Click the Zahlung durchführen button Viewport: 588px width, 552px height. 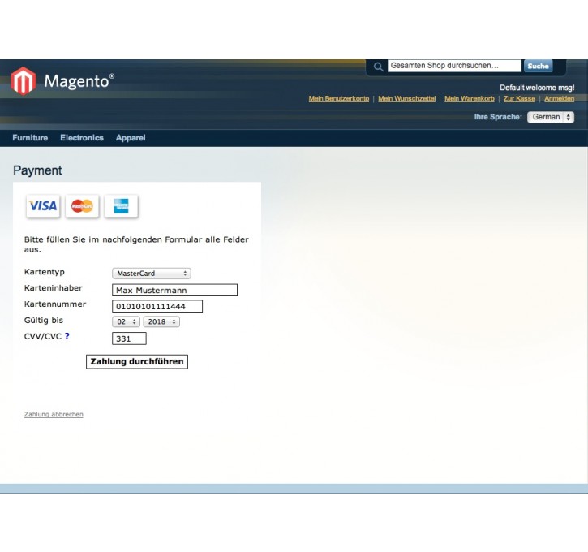[x=137, y=362]
